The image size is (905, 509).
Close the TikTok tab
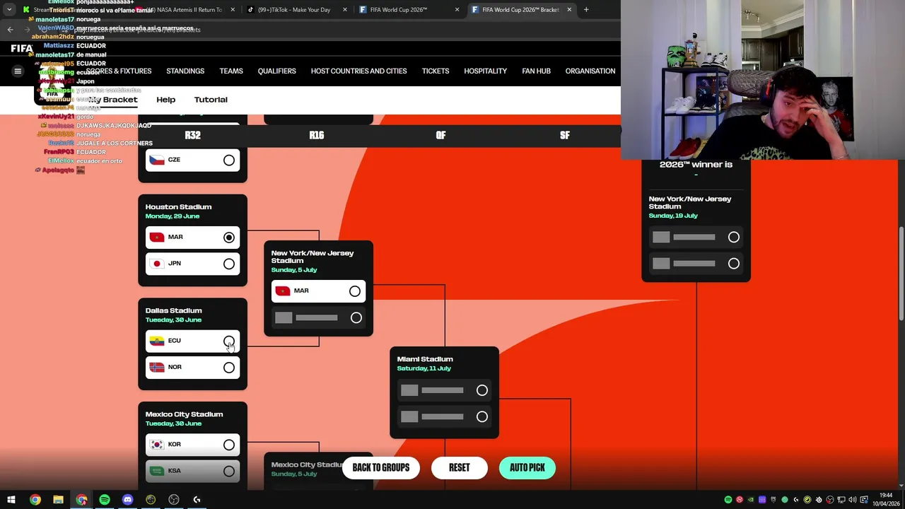(x=344, y=10)
